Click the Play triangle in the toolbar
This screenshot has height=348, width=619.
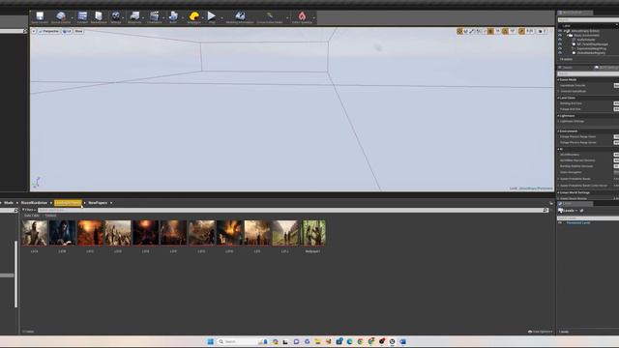click(x=212, y=16)
